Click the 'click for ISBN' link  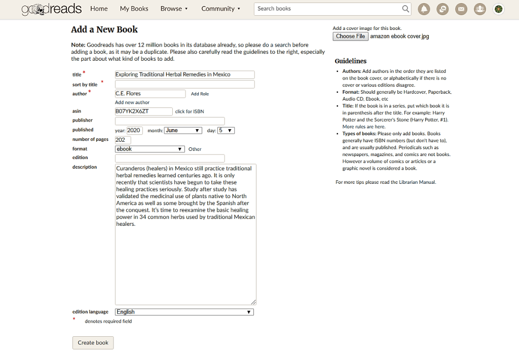tap(190, 111)
